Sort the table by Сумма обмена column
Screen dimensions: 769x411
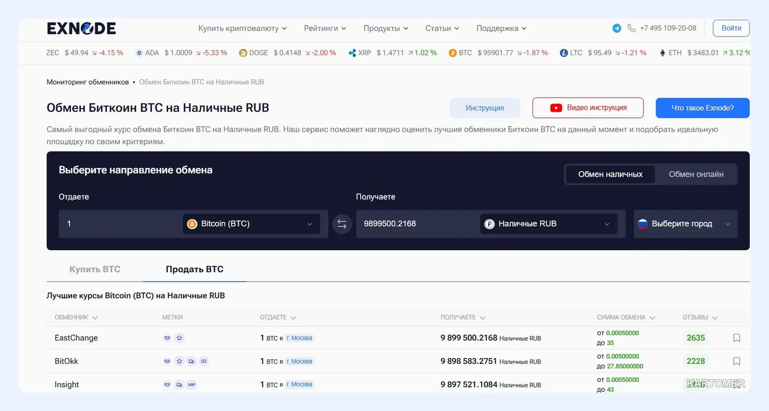[x=626, y=318]
